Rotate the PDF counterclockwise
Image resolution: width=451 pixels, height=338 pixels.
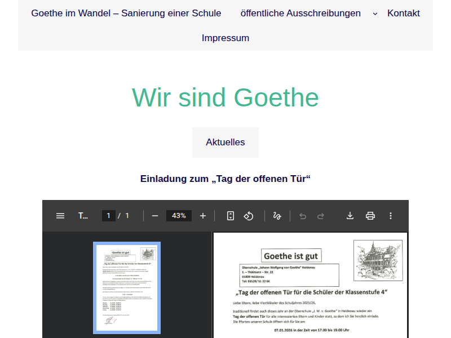[249, 216]
